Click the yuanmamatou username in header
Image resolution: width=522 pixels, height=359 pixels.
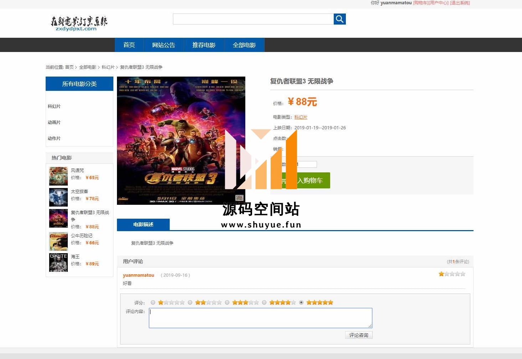(396, 3)
